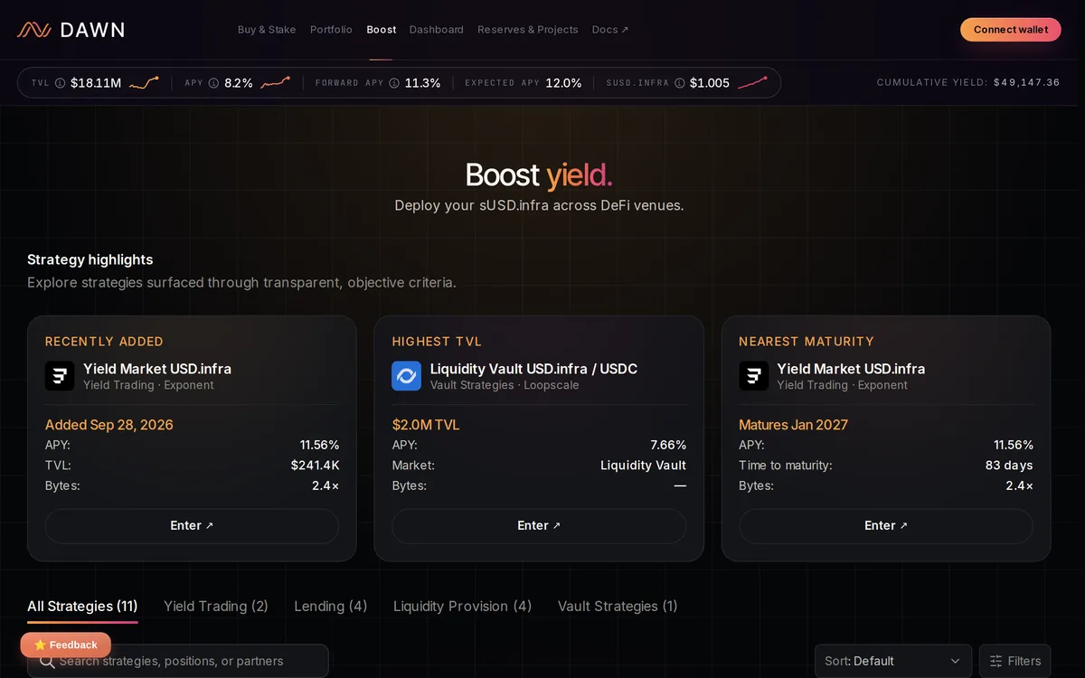Click the sUSD.infra info icon
Viewport: 1085px width, 678px height.
pos(680,83)
